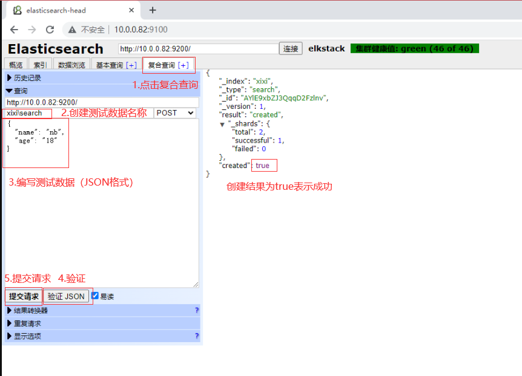Click the elasticsearch-head tab favicon
The height and width of the screenshot is (376, 522).
click(x=18, y=10)
